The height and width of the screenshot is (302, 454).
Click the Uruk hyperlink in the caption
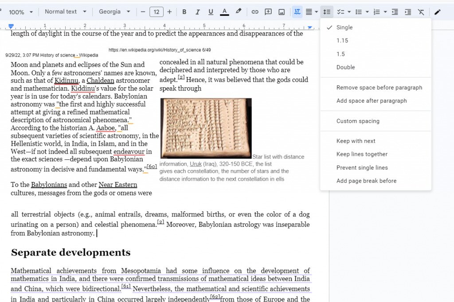pyautogui.click(x=196, y=163)
